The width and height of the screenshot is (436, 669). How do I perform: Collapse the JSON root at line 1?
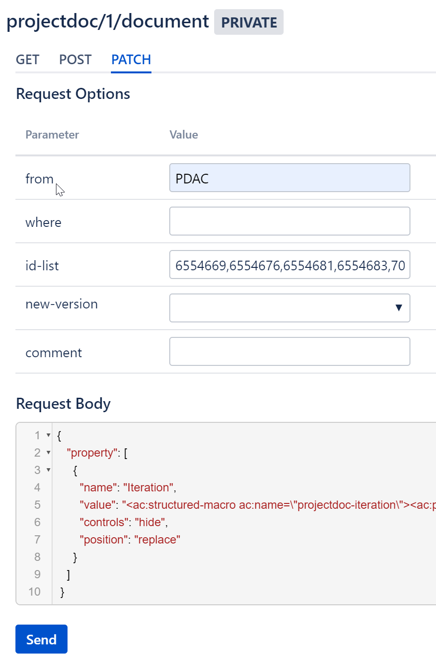tap(48, 435)
